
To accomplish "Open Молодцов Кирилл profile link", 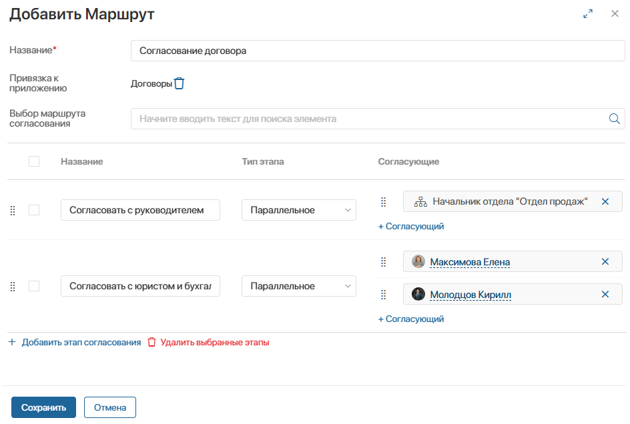I will click(x=470, y=295).
